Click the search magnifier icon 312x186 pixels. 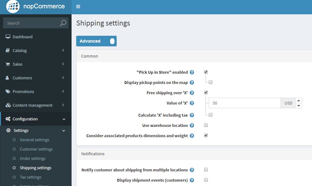click(63, 23)
